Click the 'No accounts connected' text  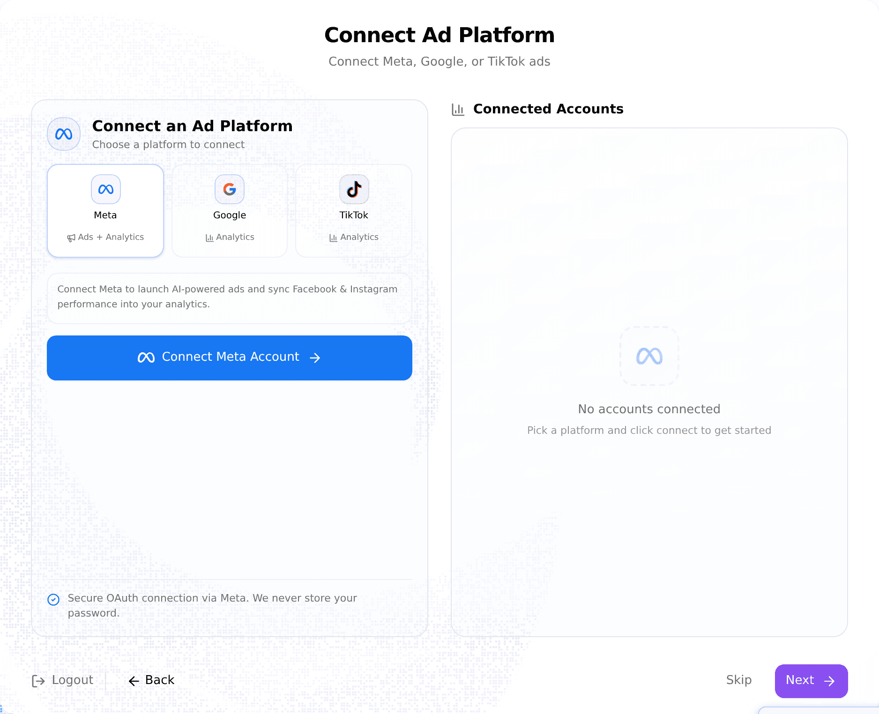[x=649, y=409]
